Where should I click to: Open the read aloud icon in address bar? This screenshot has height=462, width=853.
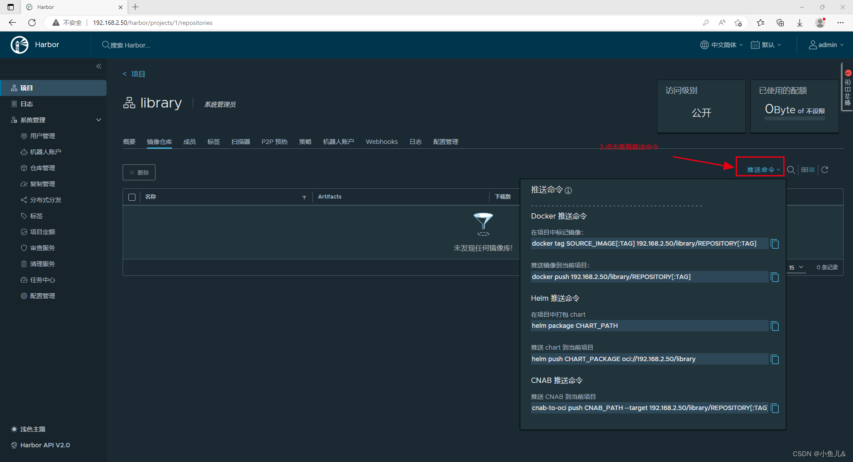click(x=722, y=23)
